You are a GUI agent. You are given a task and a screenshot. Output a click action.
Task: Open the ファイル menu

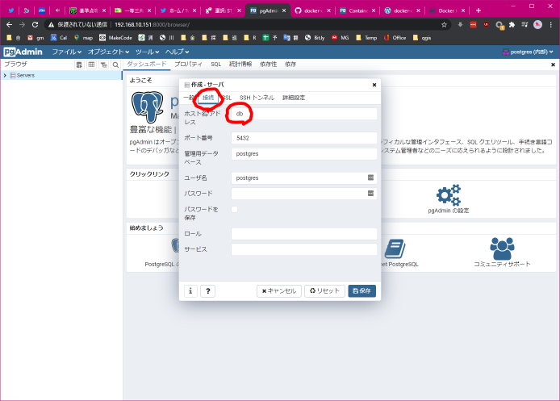point(66,52)
